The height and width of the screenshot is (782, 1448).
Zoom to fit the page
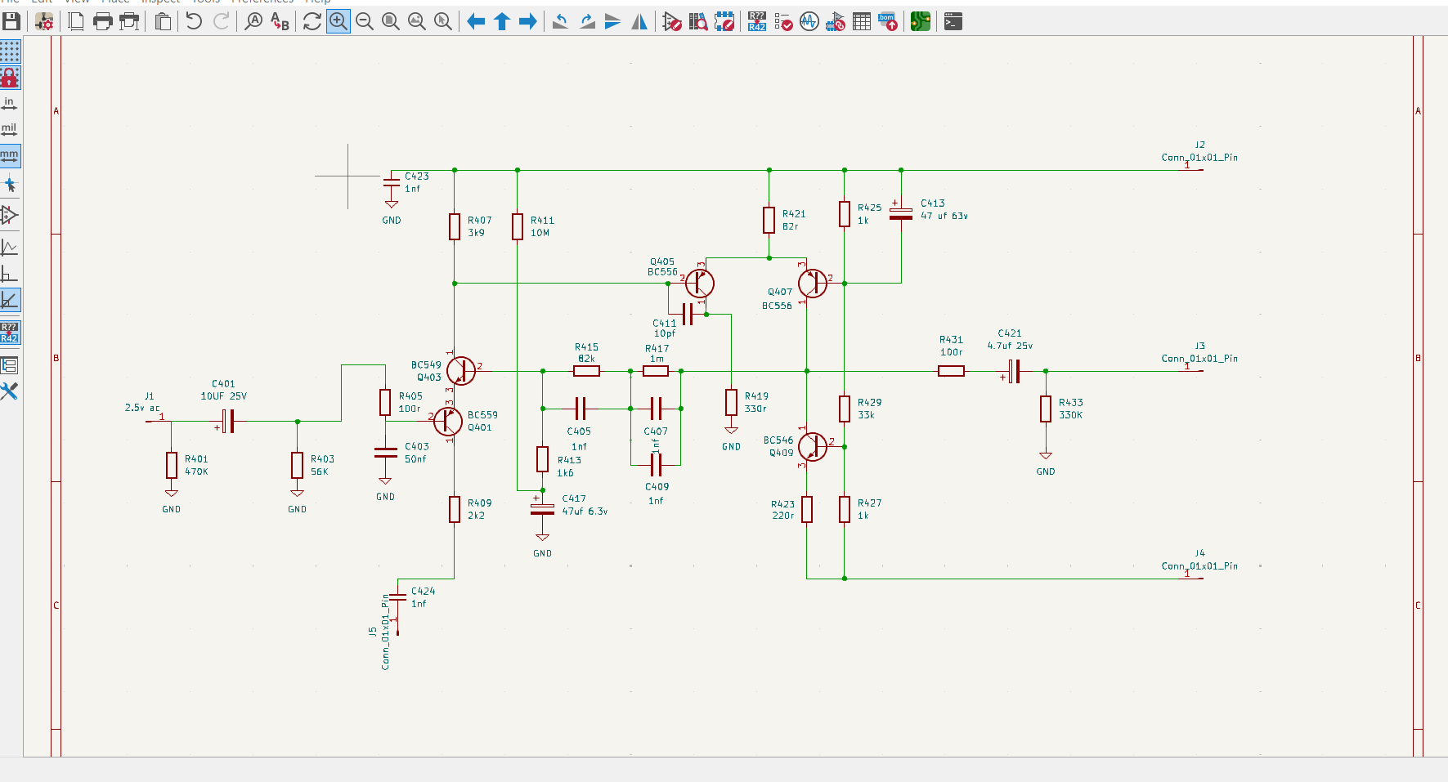391,21
